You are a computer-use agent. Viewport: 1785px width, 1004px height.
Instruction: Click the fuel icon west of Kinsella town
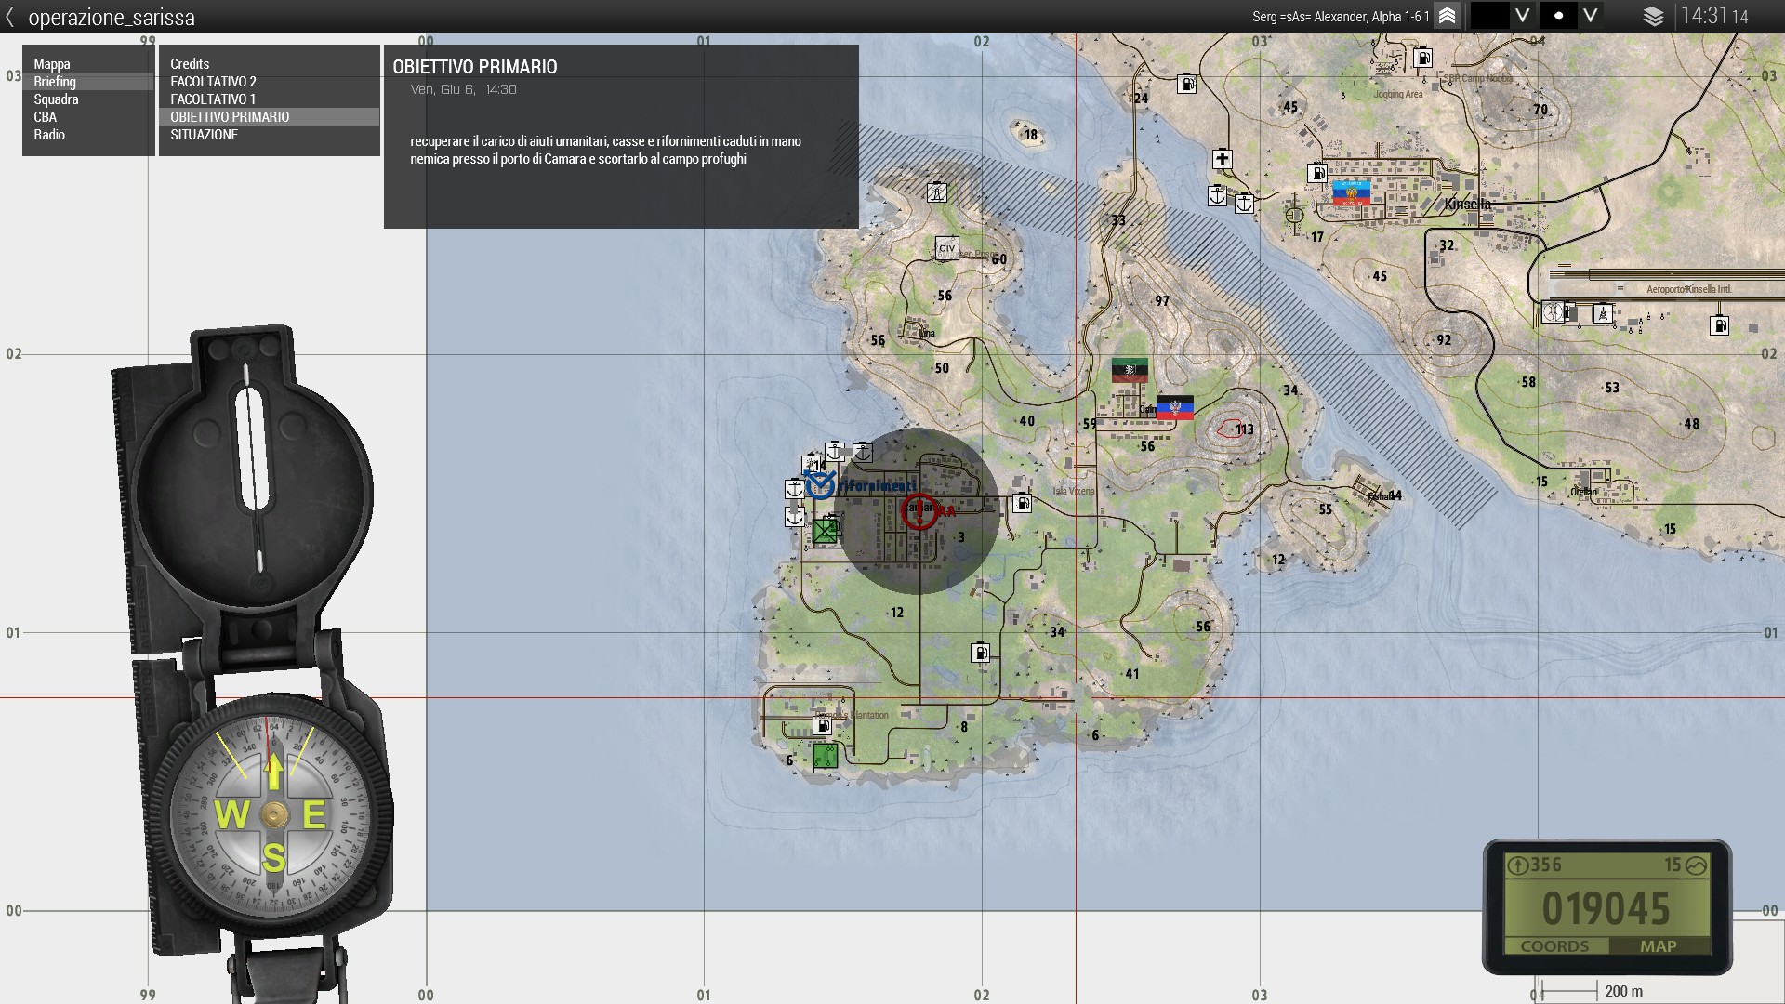pos(1316,173)
